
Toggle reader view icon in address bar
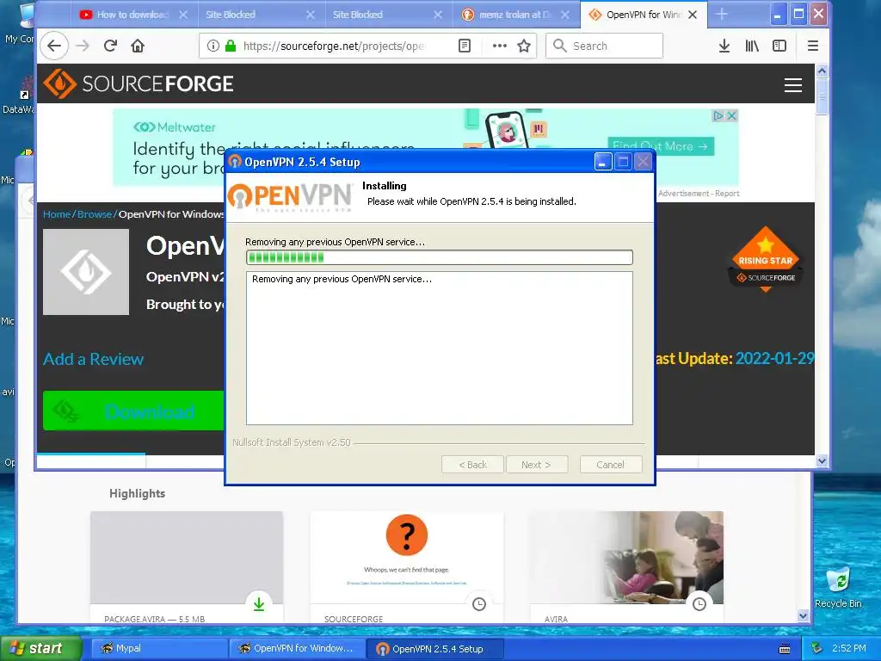click(x=465, y=46)
